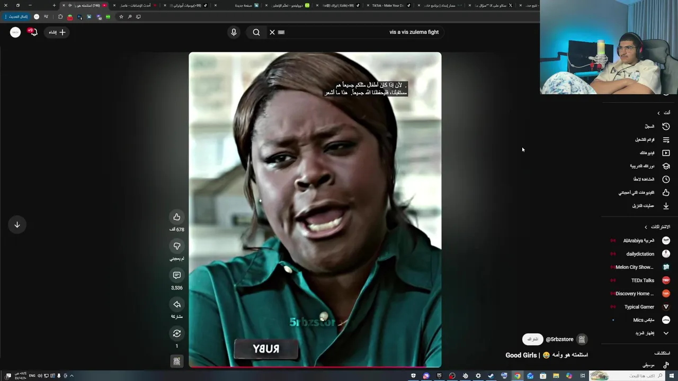Open the browser extensions puzzle icon
This screenshot has height=381, width=678.
point(60,17)
